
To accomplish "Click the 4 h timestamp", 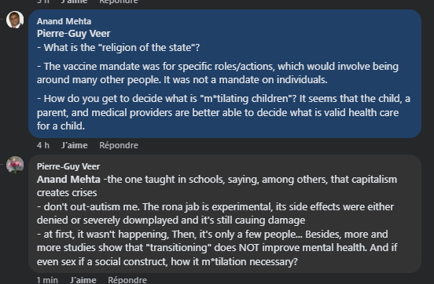I will click(43, 145).
